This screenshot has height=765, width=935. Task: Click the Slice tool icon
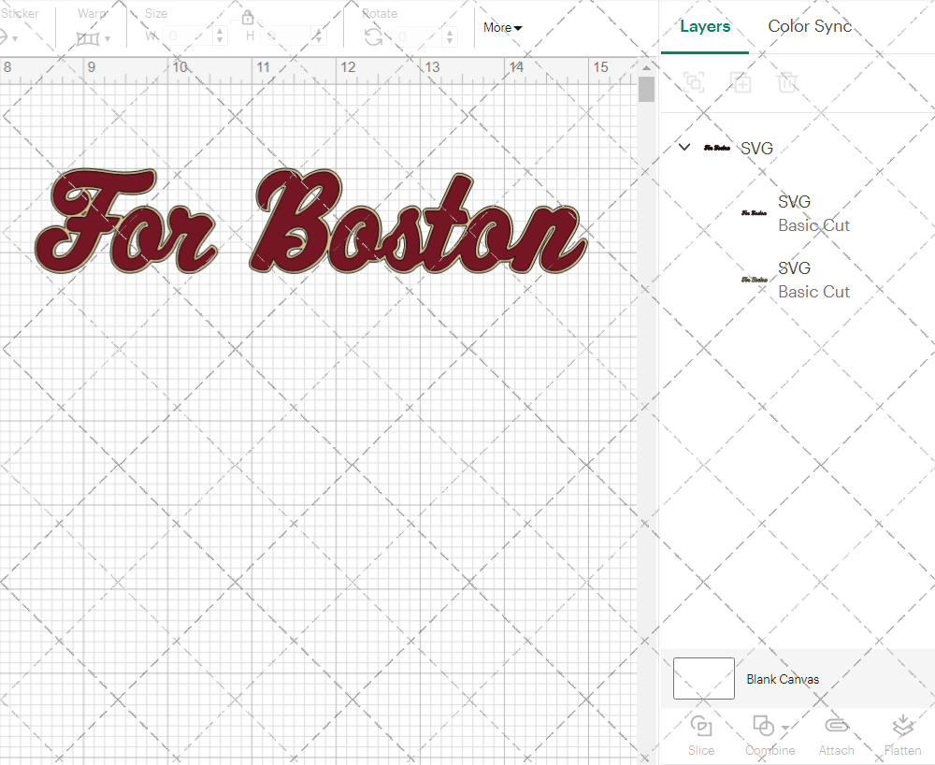[701, 727]
